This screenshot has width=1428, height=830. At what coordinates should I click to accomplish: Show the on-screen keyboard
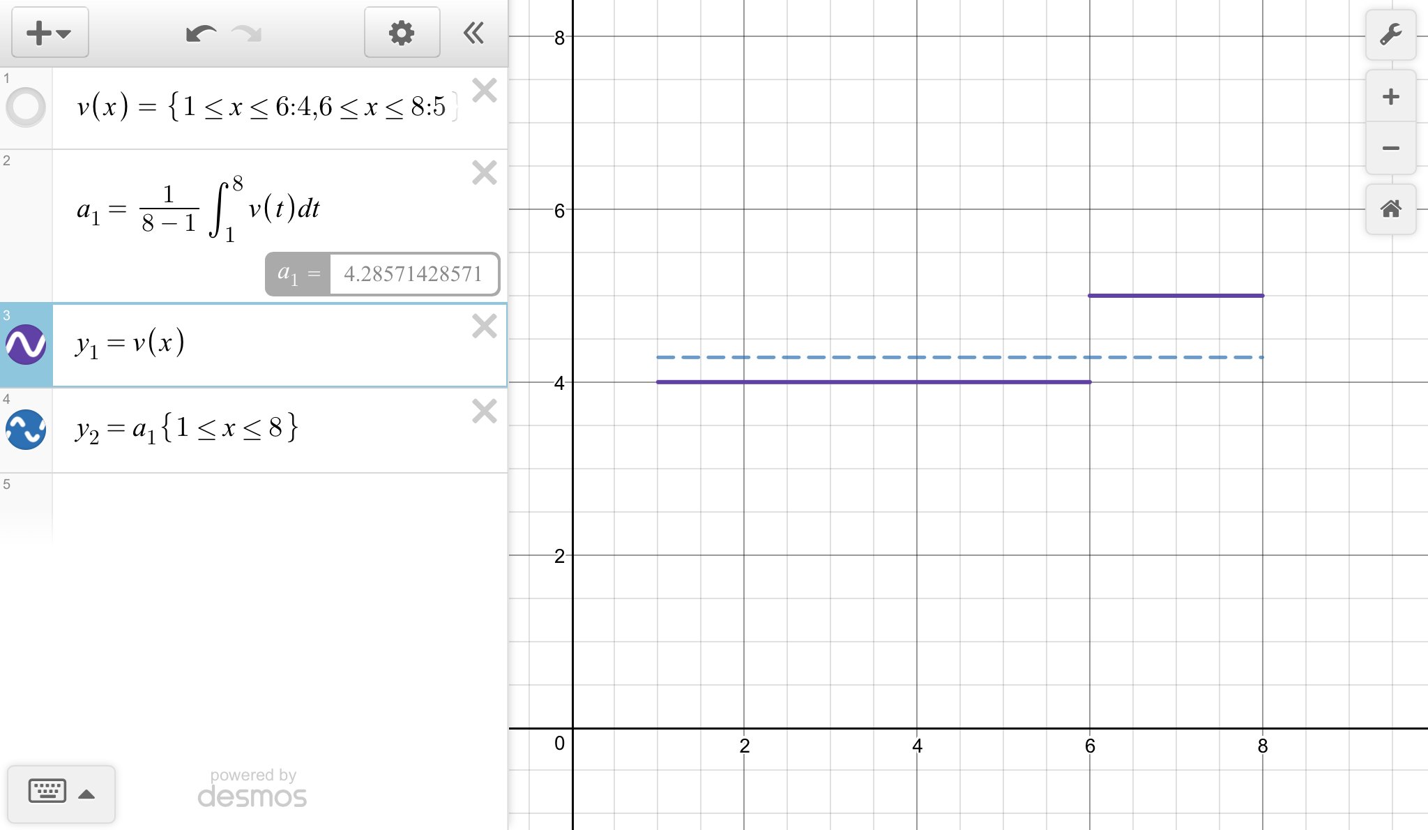point(47,792)
